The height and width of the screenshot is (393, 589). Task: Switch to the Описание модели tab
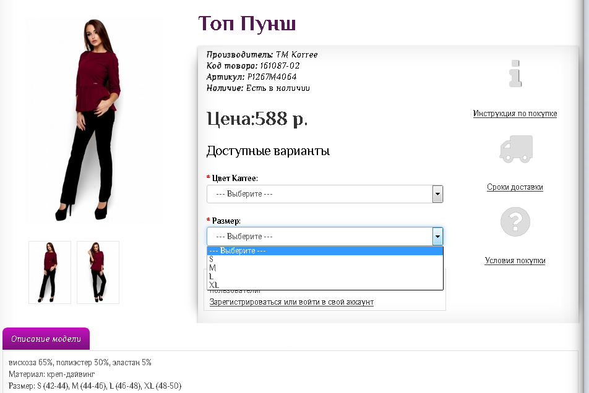(46, 339)
